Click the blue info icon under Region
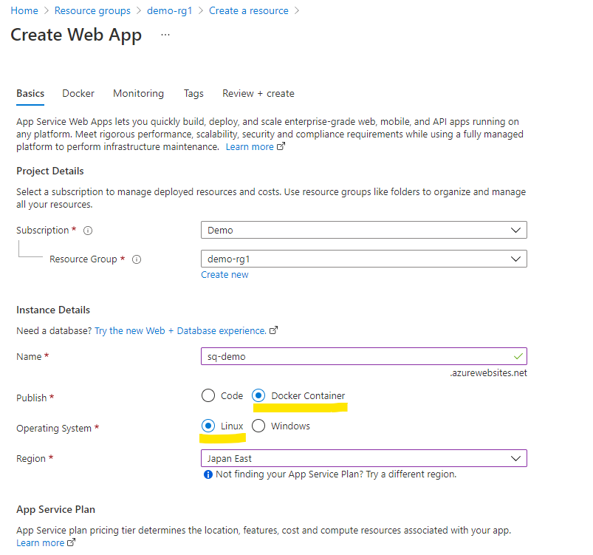593x555 pixels. tap(208, 474)
